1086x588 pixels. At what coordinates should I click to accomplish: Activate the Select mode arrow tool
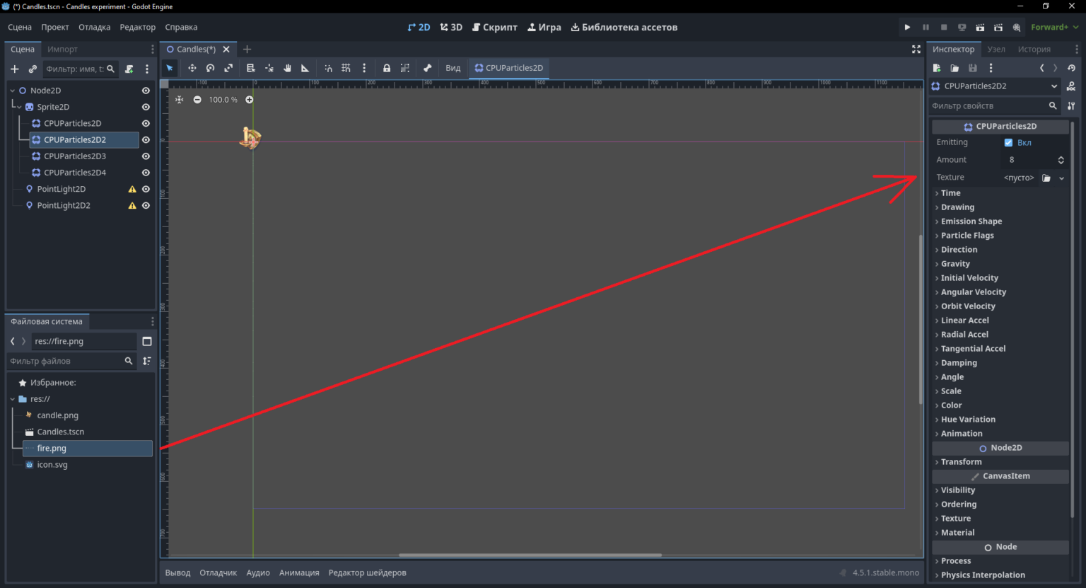(x=170, y=68)
